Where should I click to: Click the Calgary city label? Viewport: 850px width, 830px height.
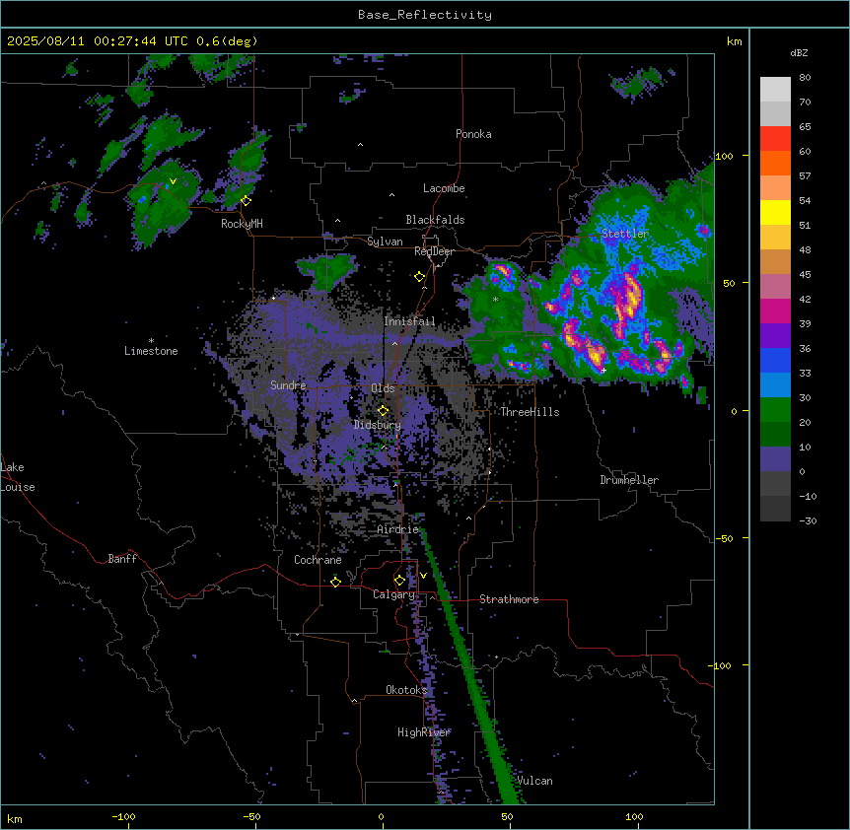(x=393, y=594)
